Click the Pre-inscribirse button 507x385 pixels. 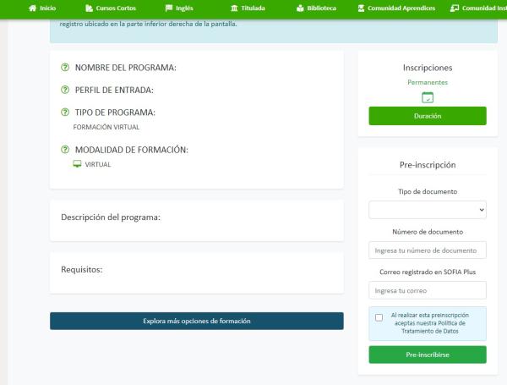point(427,355)
